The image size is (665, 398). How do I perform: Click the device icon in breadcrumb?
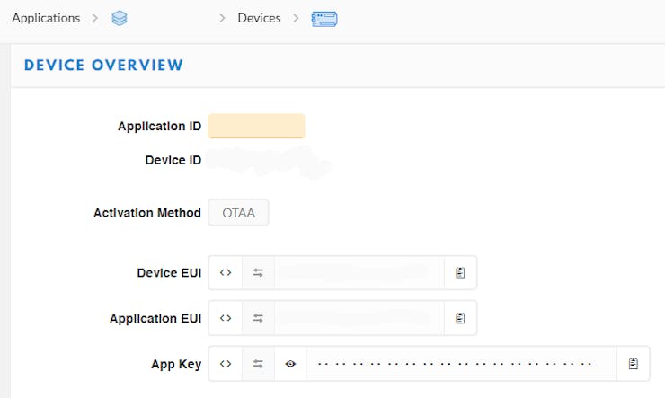click(324, 18)
